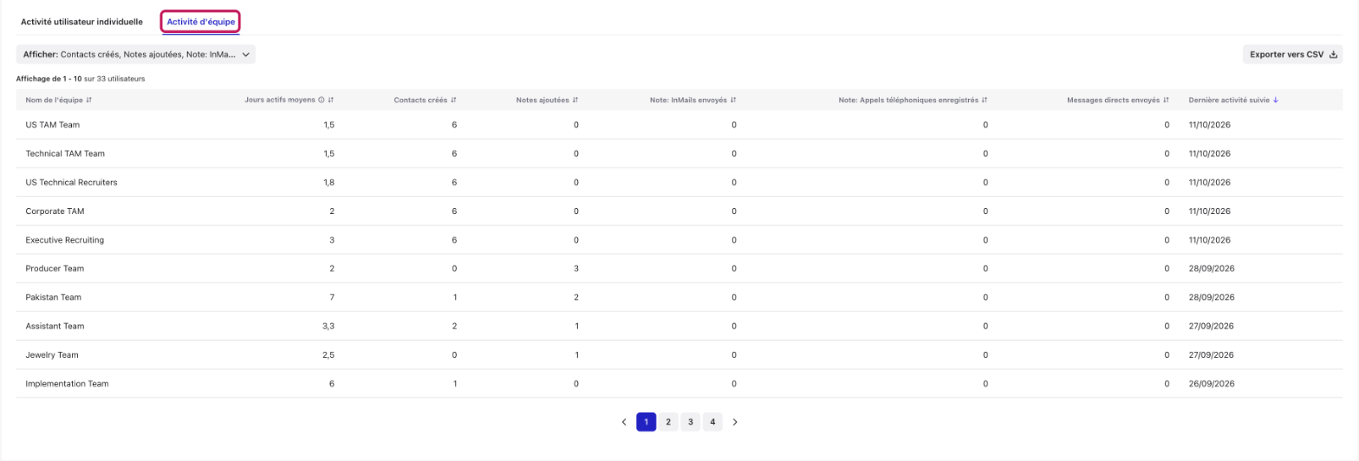Select US Technical Recruiters row name
The image size is (1359, 461).
(x=71, y=182)
